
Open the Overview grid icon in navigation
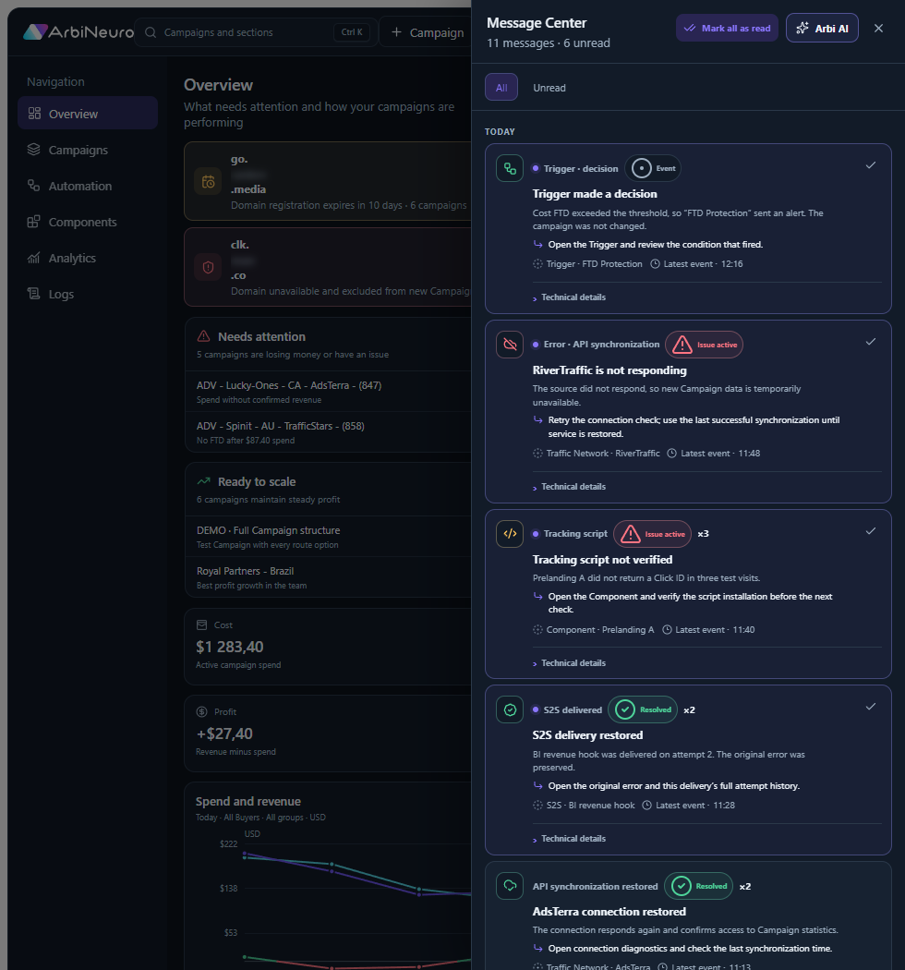(x=35, y=114)
